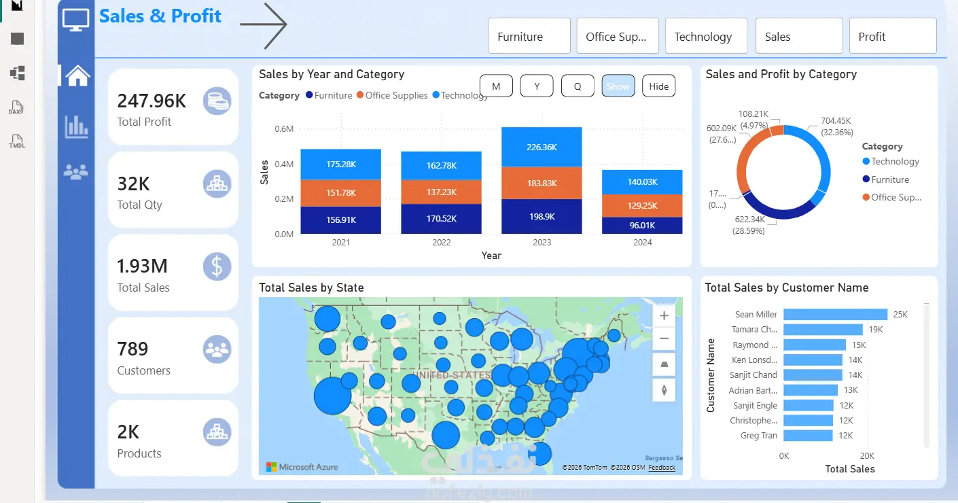Click the Feedback link on map
Screen dimensions: 958x503
coord(662,468)
